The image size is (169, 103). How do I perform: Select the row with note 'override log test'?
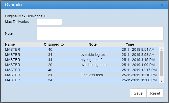point(81,55)
